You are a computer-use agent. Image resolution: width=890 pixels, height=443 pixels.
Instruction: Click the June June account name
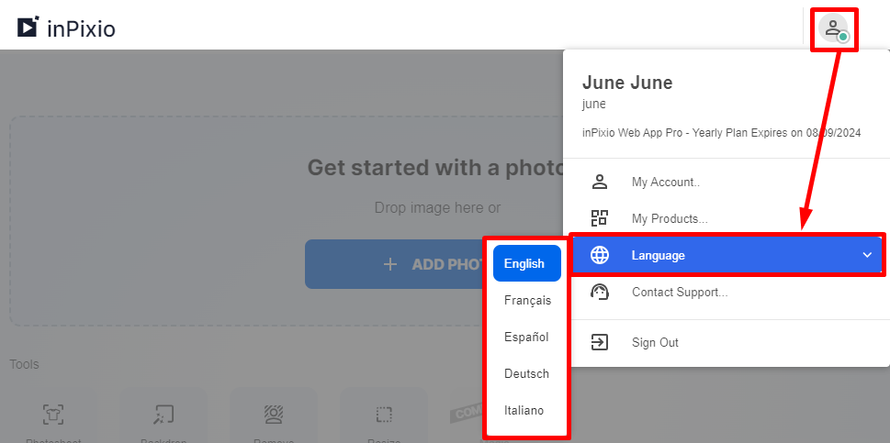tap(627, 83)
